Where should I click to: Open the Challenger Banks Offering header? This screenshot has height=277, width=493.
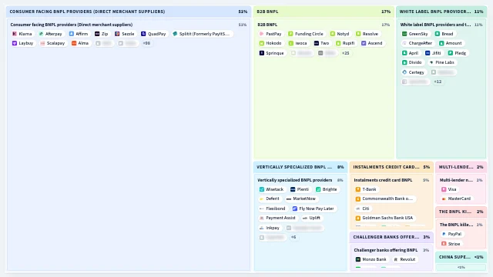[x=391, y=237]
